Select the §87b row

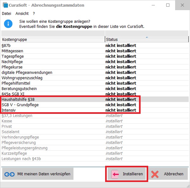click(95, 45)
